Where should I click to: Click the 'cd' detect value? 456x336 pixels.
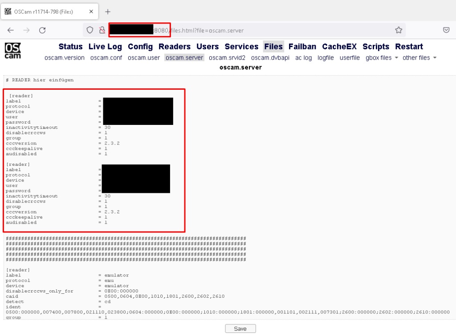108,301
